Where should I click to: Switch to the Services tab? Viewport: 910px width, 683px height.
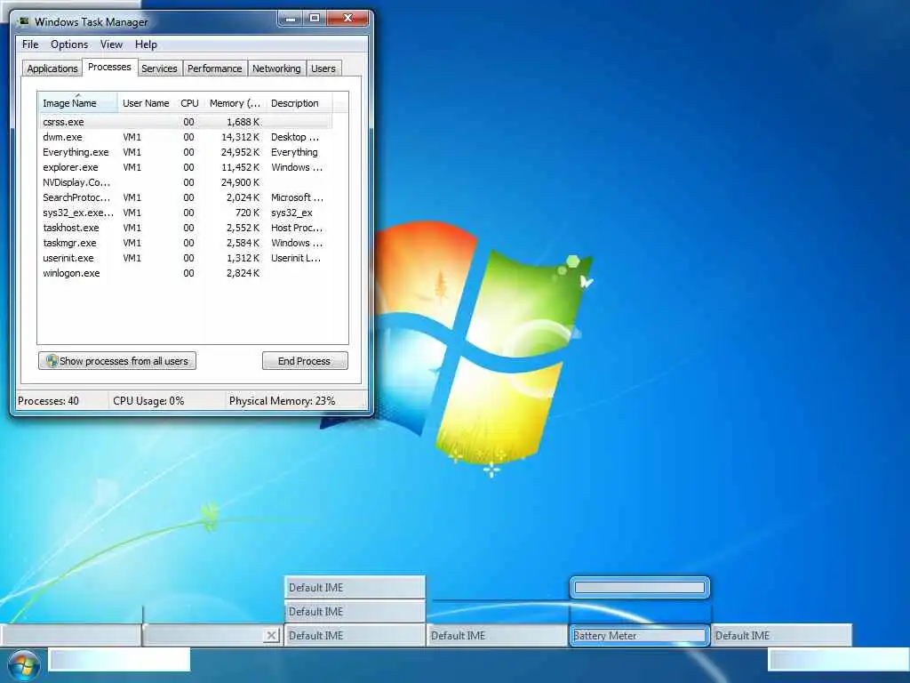point(160,68)
